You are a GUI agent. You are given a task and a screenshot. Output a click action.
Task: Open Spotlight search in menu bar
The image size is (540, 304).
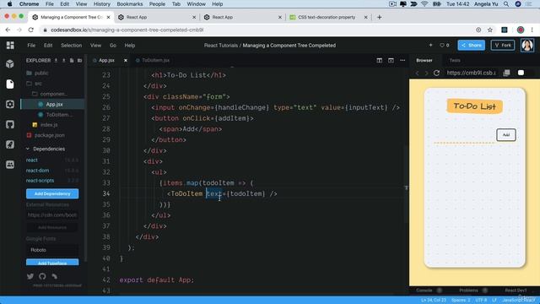[x=506, y=4]
